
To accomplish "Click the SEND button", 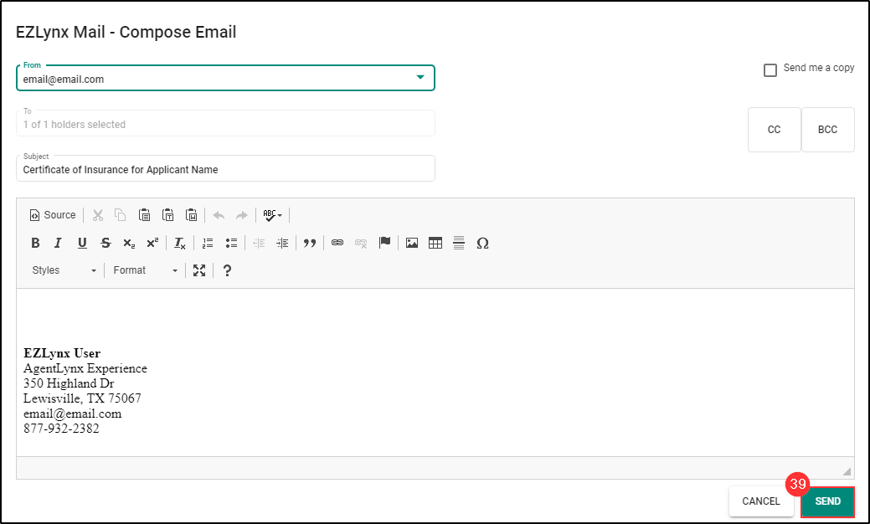I will click(827, 501).
